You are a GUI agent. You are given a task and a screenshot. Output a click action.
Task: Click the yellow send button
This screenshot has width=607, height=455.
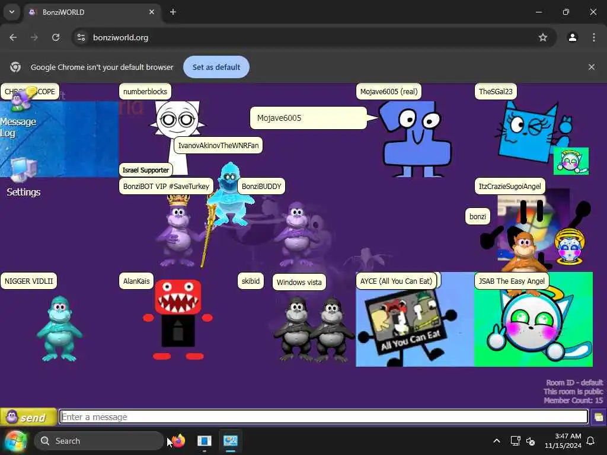[28, 417]
